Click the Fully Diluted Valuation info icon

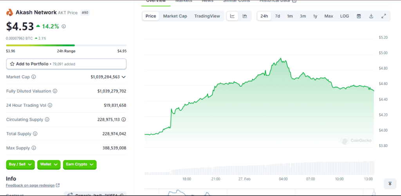click(55, 91)
